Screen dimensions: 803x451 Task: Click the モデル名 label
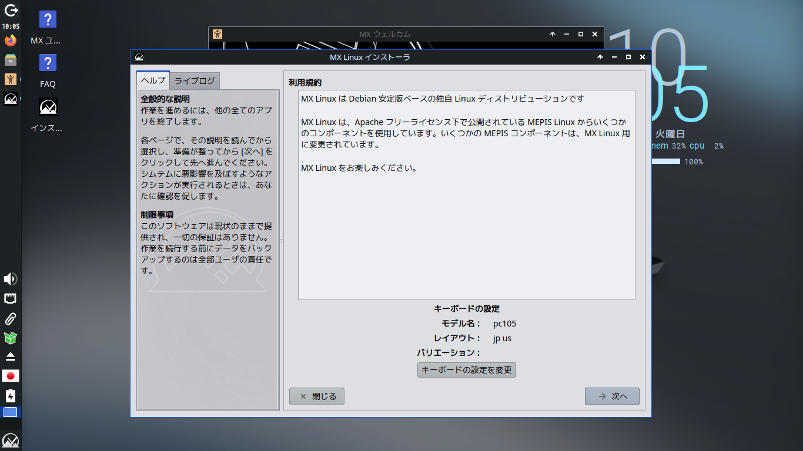461,324
